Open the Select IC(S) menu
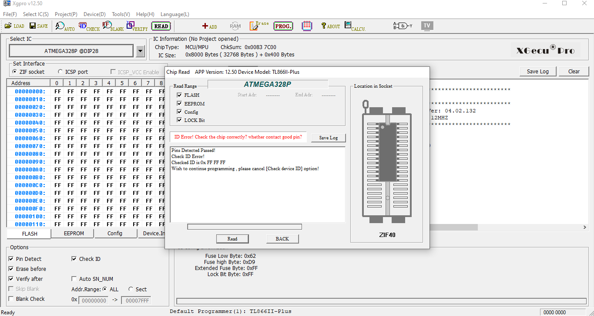 click(36, 14)
